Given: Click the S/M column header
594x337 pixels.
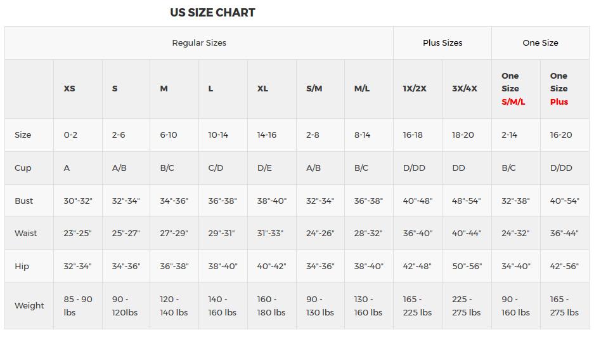Looking at the screenshot, I should tap(314, 89).
